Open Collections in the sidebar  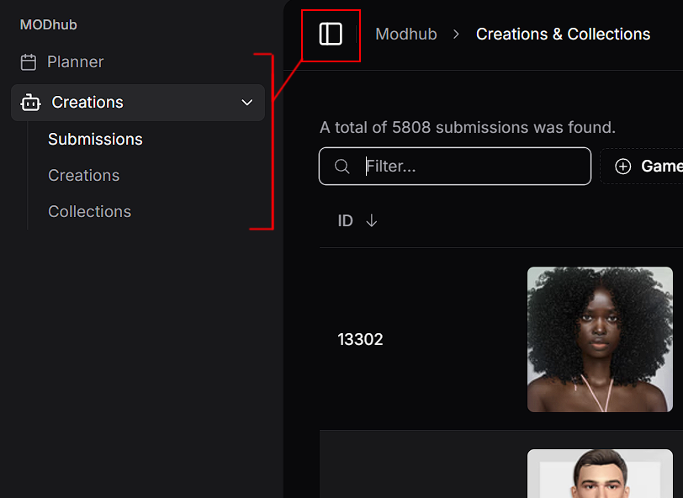point(89,211)
